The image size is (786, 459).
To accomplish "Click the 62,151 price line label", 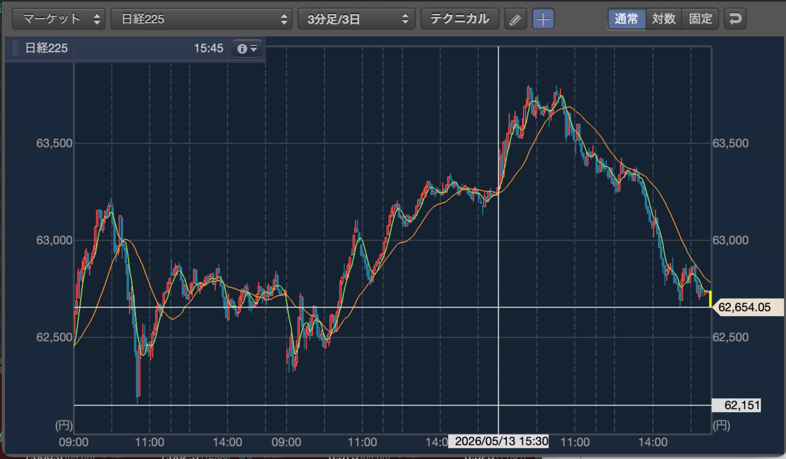I will 736,406.
